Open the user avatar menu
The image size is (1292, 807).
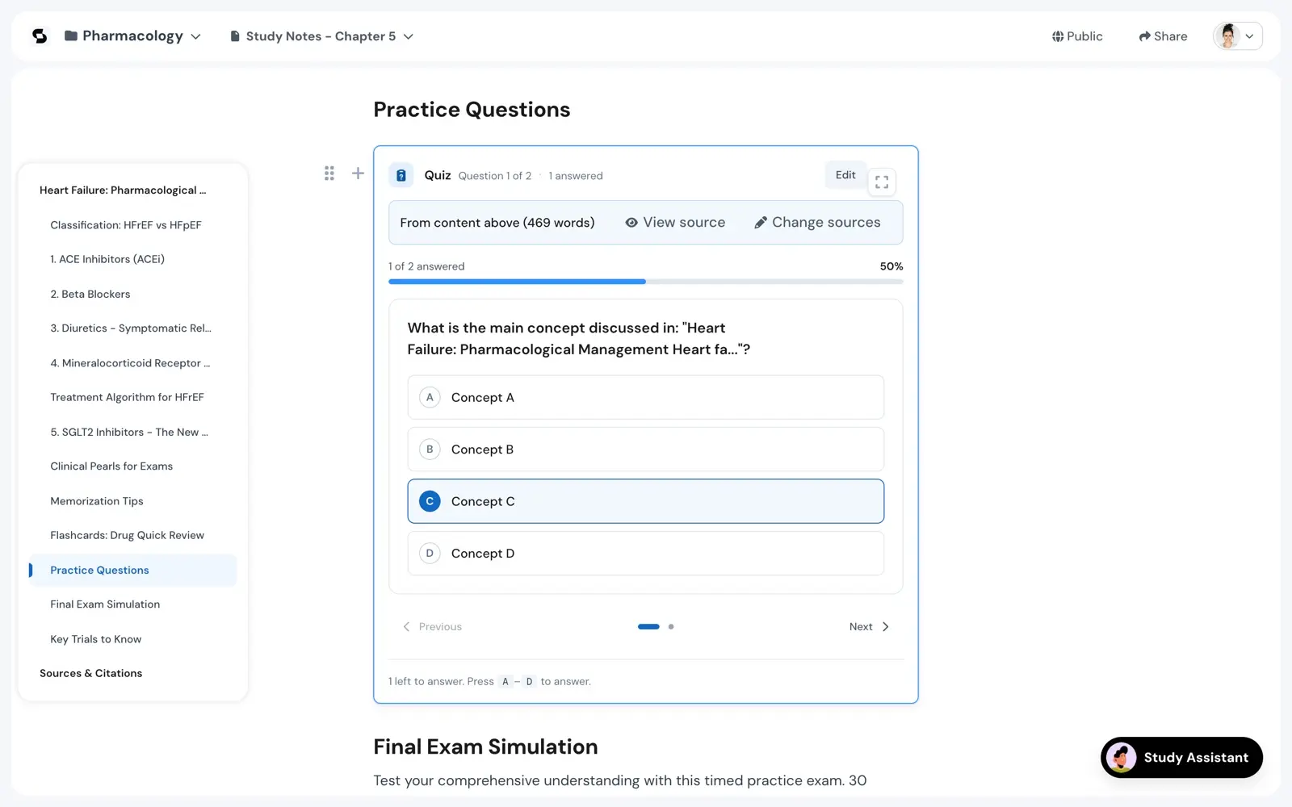[x=1237, y=36]
